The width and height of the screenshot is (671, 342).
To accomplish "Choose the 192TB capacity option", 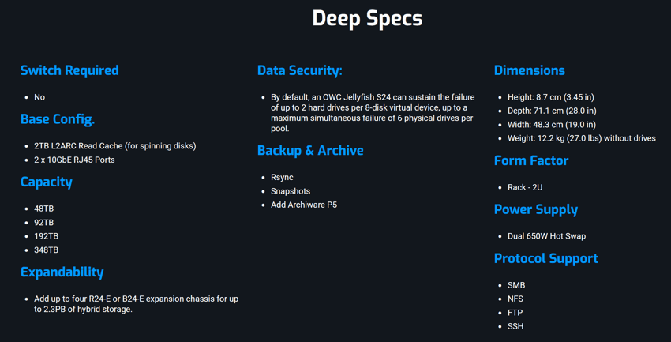I will 47,236.
